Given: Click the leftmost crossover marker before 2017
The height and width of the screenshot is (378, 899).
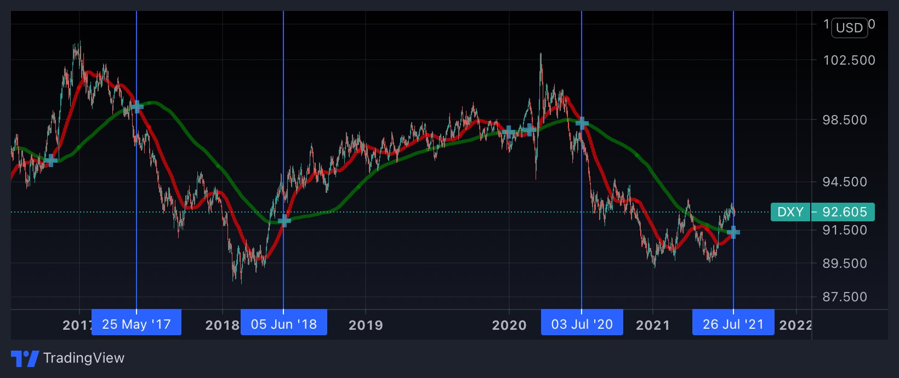Looking at the screenshot, I should (50, 161).
